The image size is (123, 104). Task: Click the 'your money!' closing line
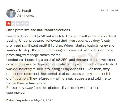point(16,93)
